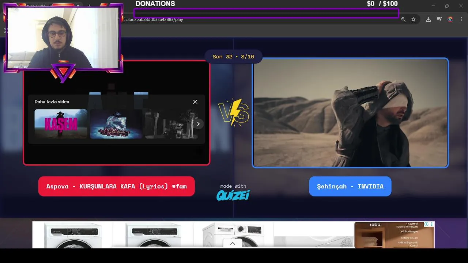
Task: Open the robo. advertisement
Action: (394, 235)
